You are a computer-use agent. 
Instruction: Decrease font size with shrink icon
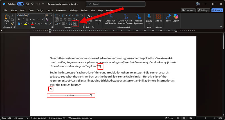[x=50, y=24]
